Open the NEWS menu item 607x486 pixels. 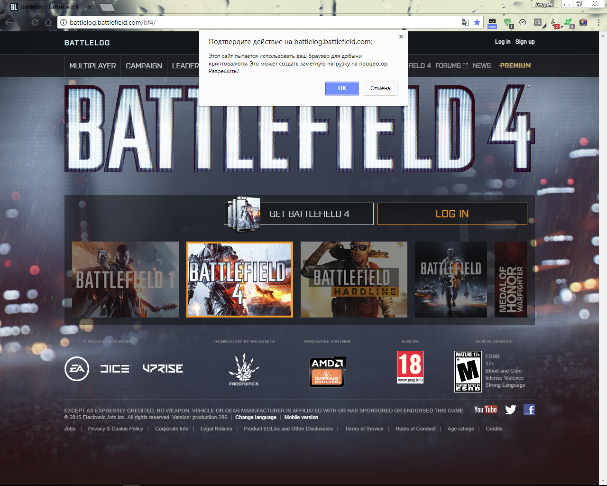(x=482, y=65)
